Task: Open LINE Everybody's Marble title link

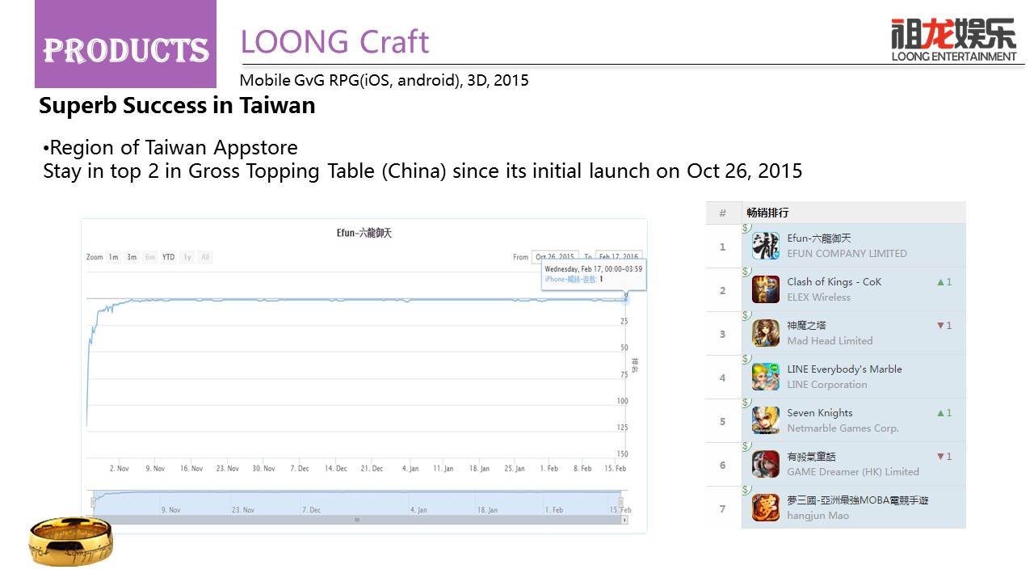Action: [845, 369]
